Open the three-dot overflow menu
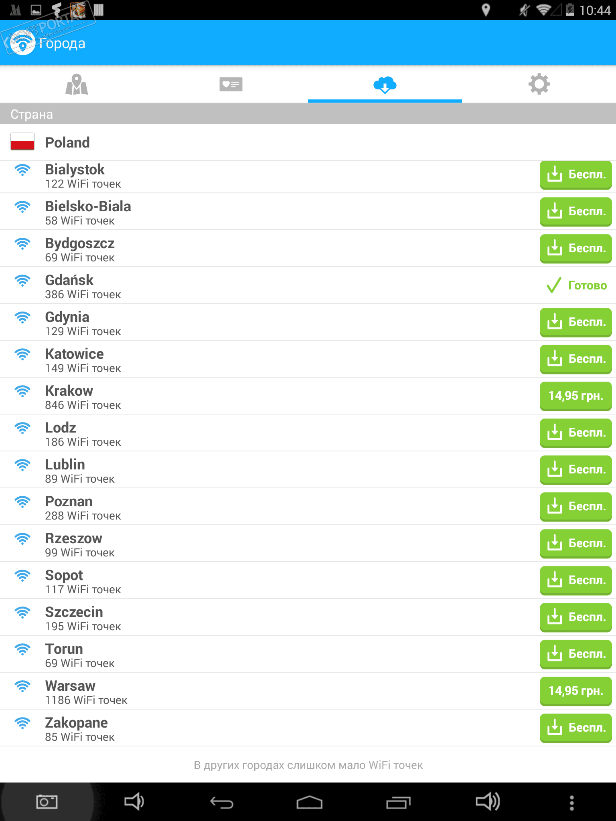This screenshot has width=616, height=821. (x=572, y=803)
